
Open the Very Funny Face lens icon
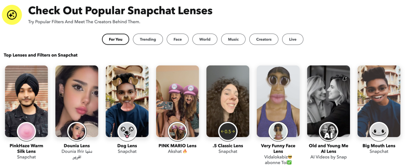(278, 131)
